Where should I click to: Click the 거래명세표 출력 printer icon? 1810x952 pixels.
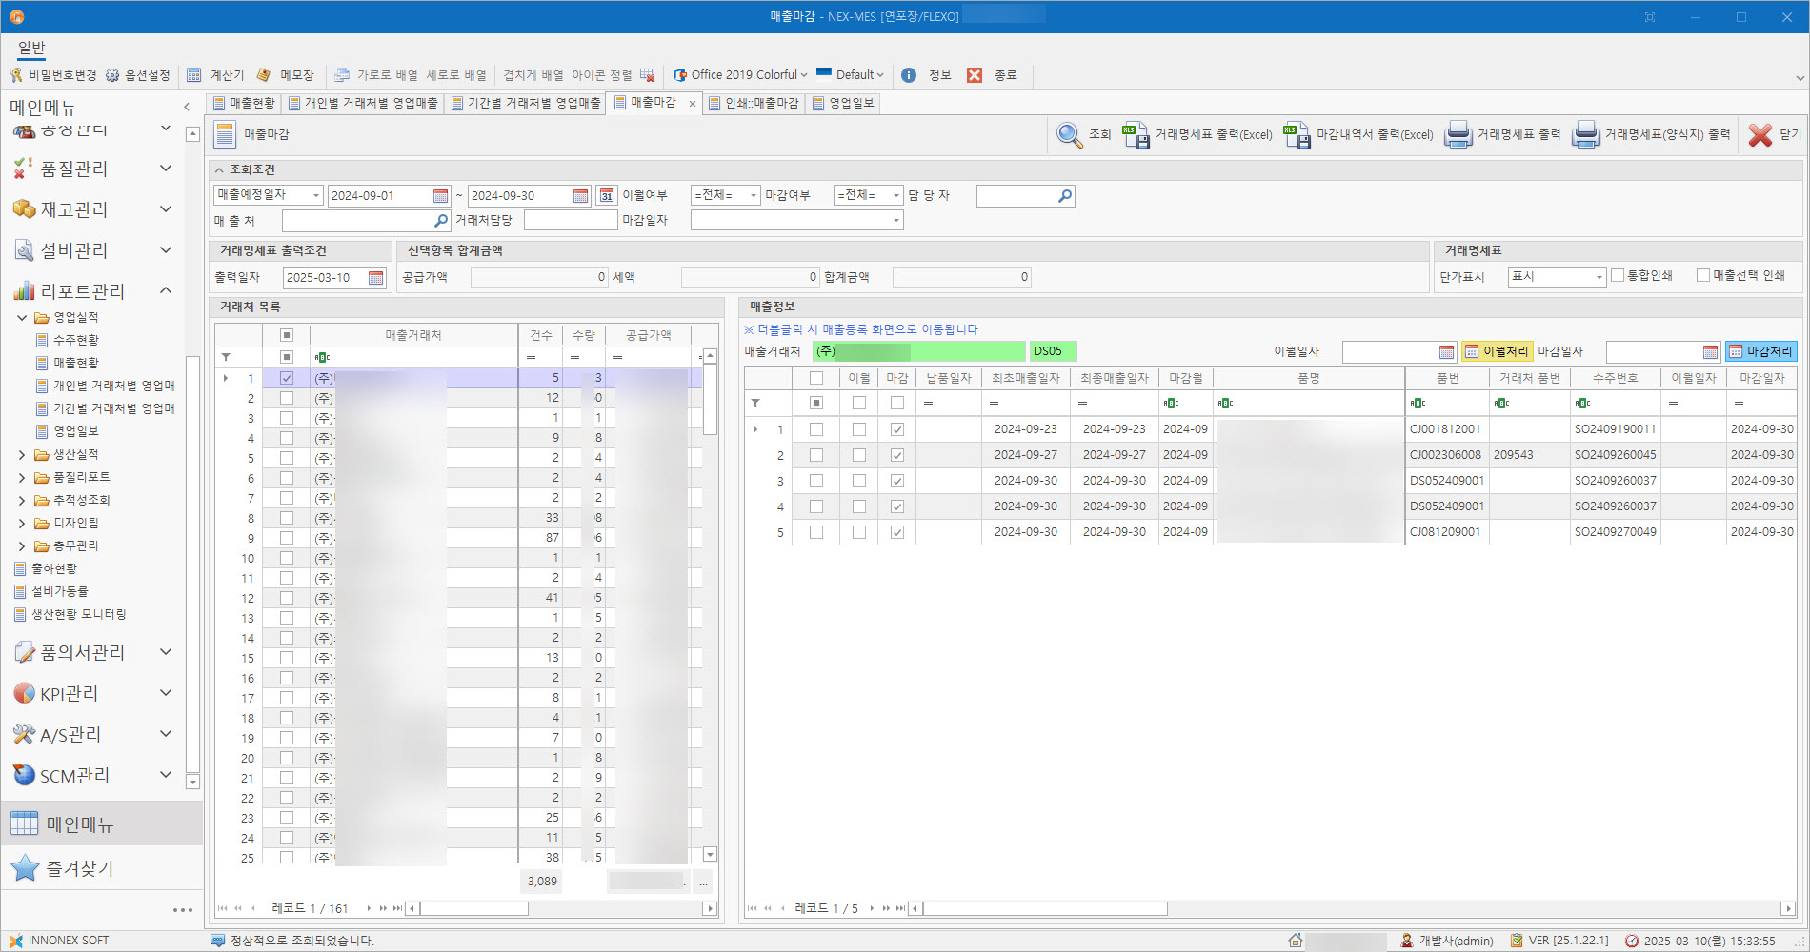pyautogui.click(x=1458, y=135)
